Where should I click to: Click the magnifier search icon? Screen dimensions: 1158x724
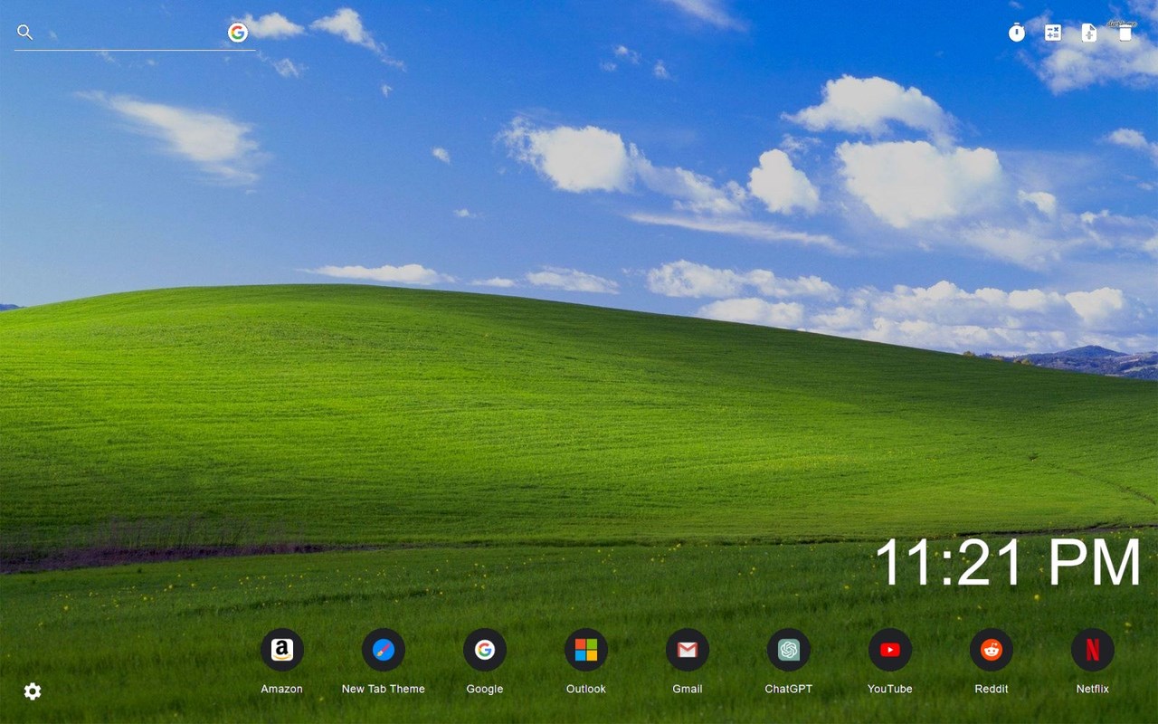tap(25, 33)
